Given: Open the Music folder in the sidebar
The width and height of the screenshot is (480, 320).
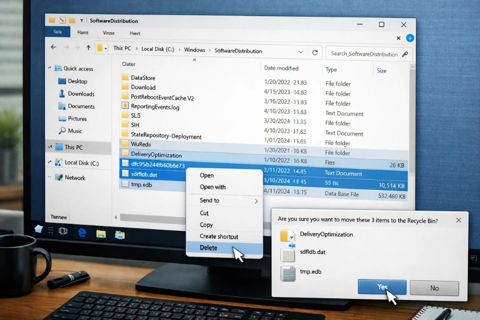Looking at the screenshot, I should 76,131.
